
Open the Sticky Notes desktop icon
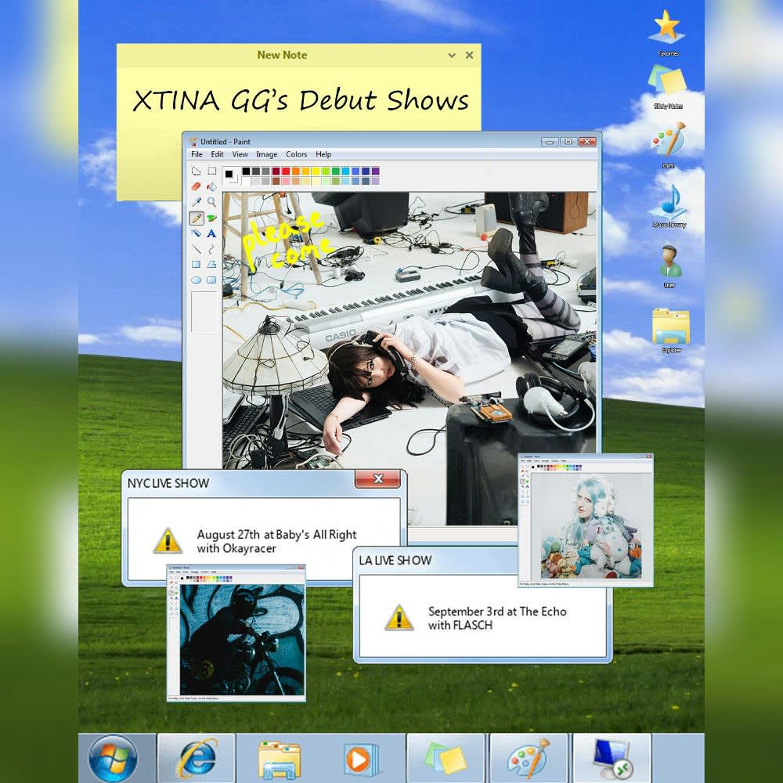tap(668, 87)
